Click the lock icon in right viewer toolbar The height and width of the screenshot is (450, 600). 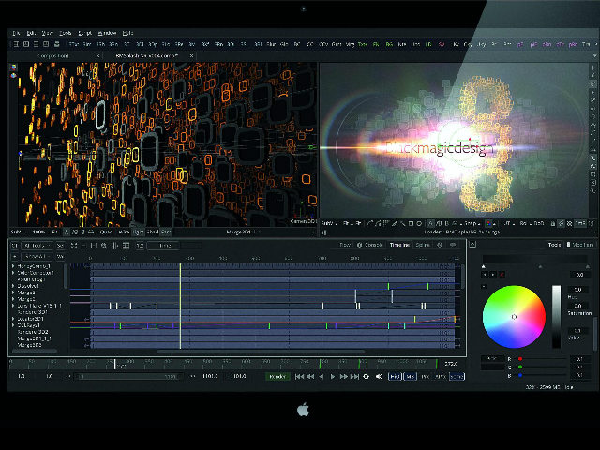553,223
